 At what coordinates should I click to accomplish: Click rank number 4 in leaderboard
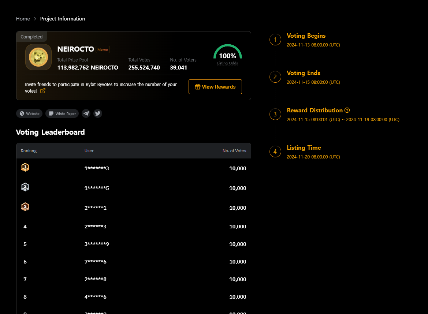(x=25, y=227)
